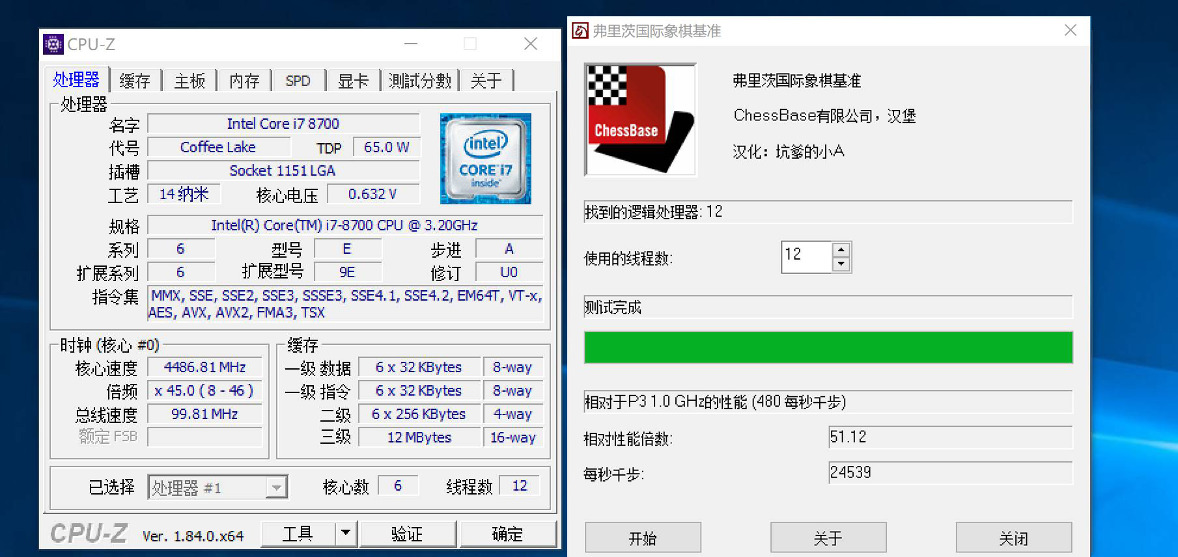Click the specification field i7-8700 CPU @ 3.20GHz
This screenshot has width=1178, height=557.
pos(345,225)
